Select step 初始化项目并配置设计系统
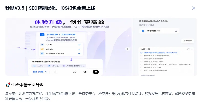 point(157,56)
